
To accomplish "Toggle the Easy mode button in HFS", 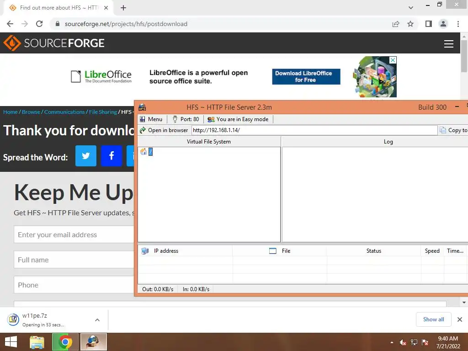I will coord(238,119).
